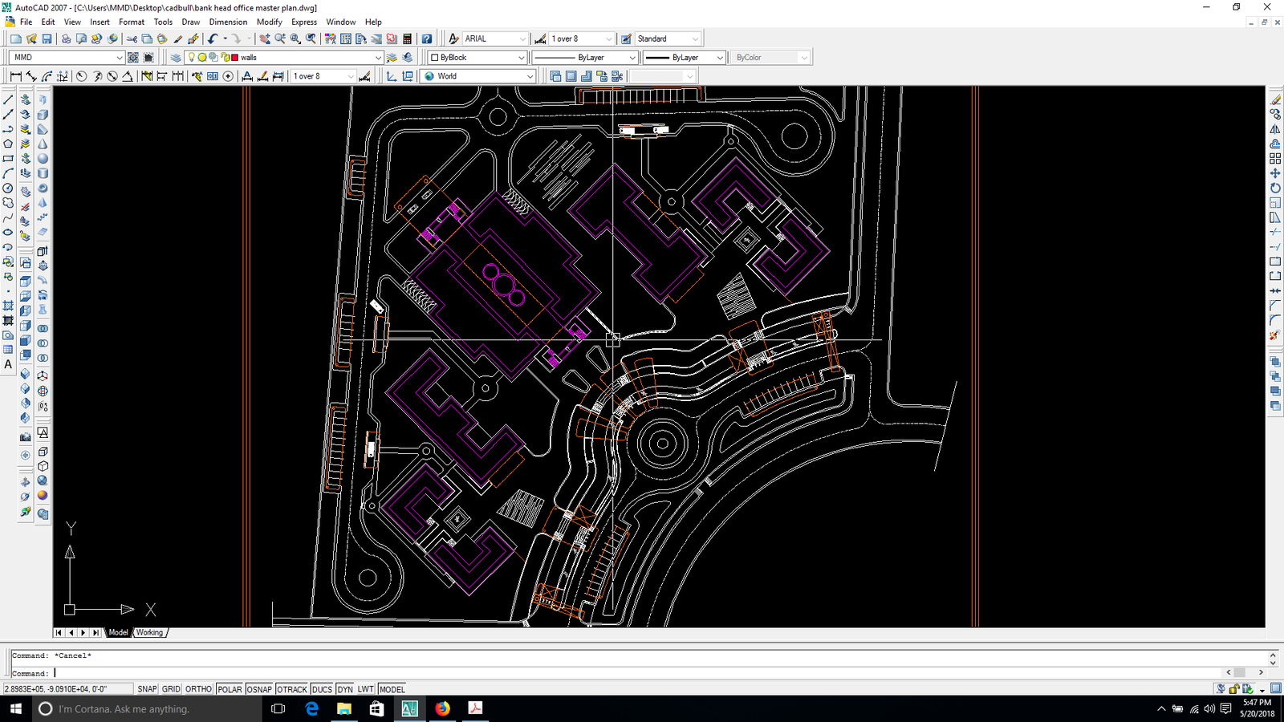Disable OSNAP in the status bar

coord(259,689)
